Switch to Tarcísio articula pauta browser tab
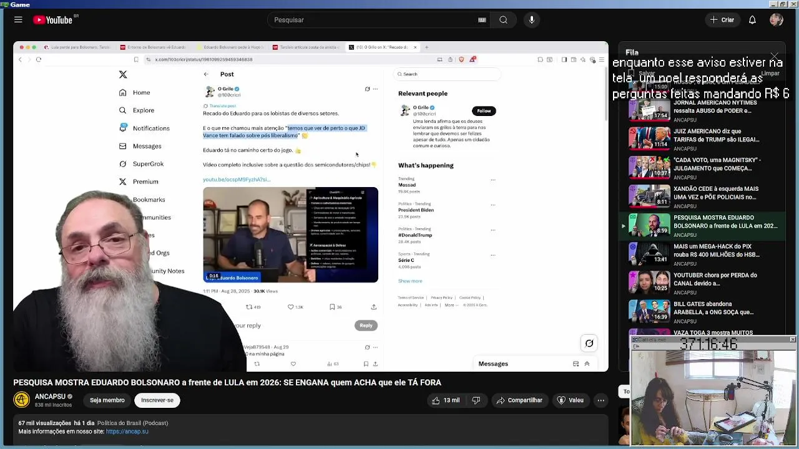The image size is (799, 449). (306, 47)
